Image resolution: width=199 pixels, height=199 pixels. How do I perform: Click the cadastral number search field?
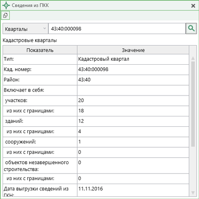click(117, 29)
